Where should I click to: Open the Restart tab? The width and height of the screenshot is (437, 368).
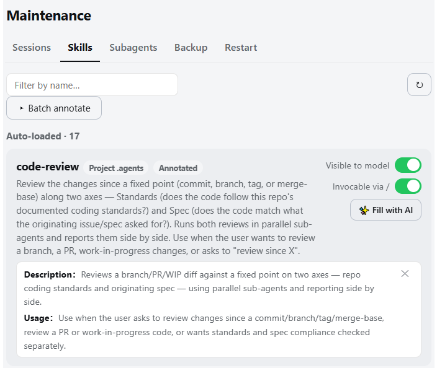pos(241,48)
